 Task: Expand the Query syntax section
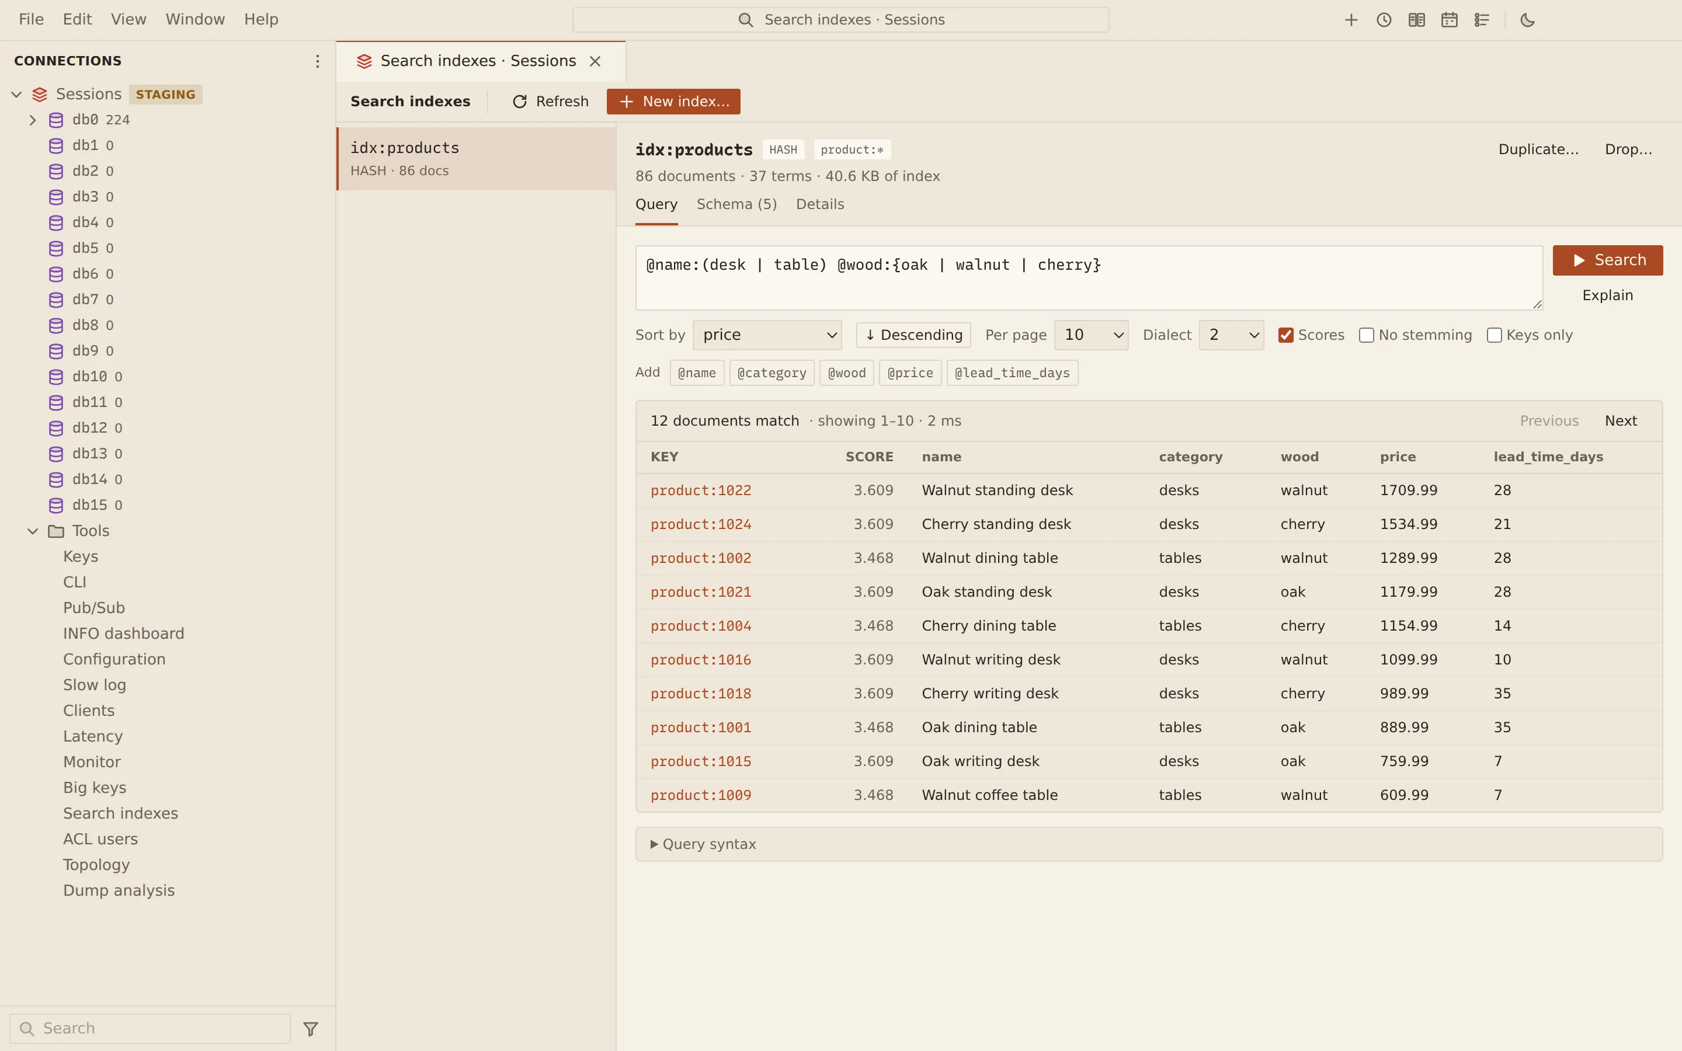click(1149, 844)
